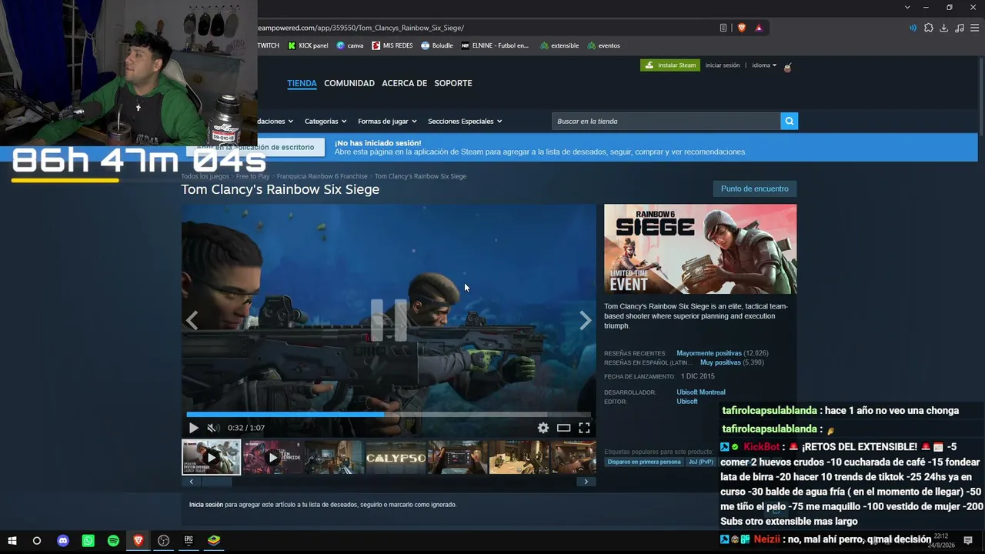The height and width of the screenshot is (554, 985).
Task: Click the Rainbow Six Siege header image
Action: 700,249
